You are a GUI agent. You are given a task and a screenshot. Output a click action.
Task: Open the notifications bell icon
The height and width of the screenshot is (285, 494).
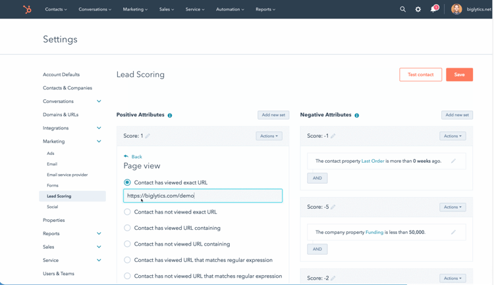(434, 9)
